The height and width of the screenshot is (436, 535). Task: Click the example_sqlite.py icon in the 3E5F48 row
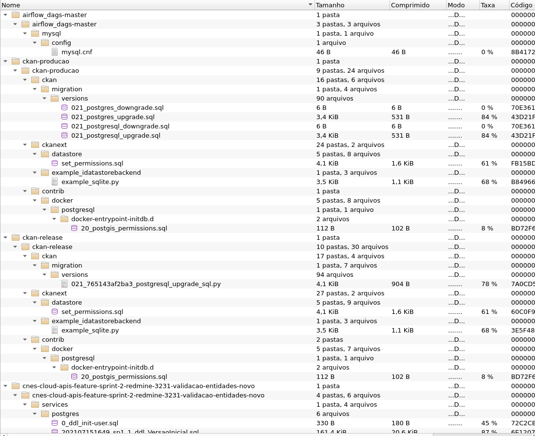pyautogui.click(x=55, y=330)
